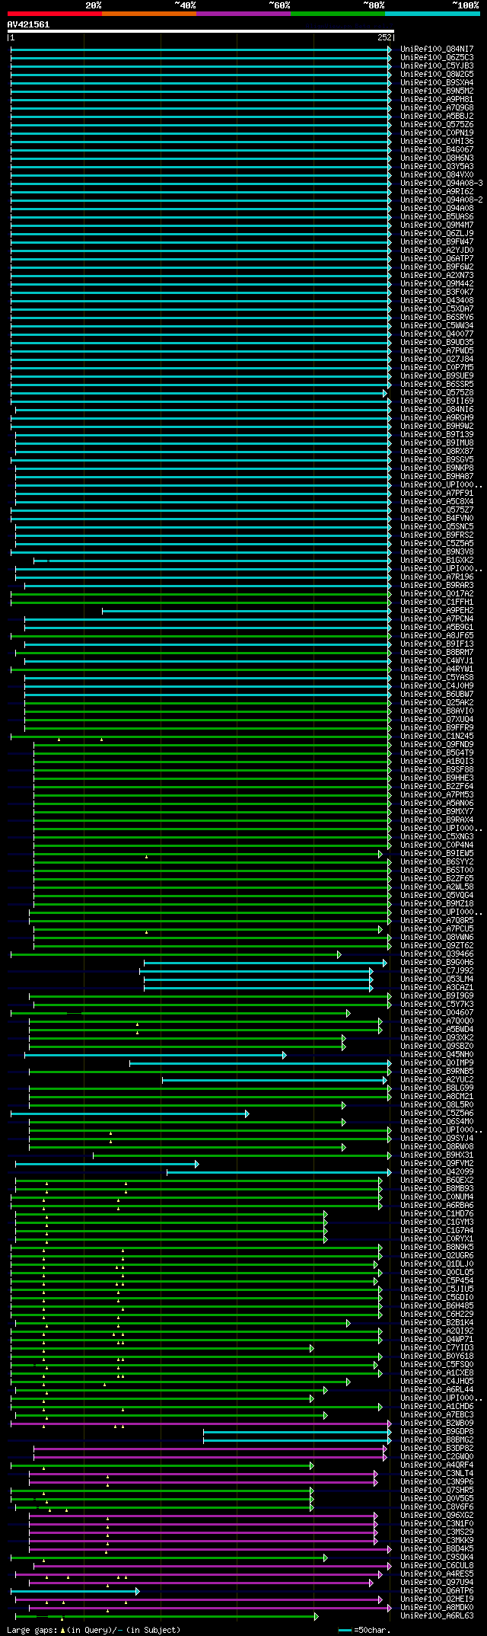This screenshot has width=487, height=1636.
Task: Click label UniRef100_B5UAS6
Action: point(437,216)
